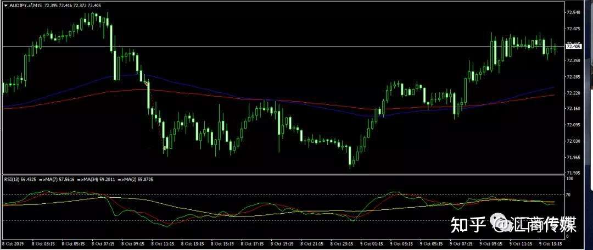This screenshot has height=250, width=593.
Task: Click the 9 Oct 03:15 time label
Action: pyautogui.click(x=401, y=244)
